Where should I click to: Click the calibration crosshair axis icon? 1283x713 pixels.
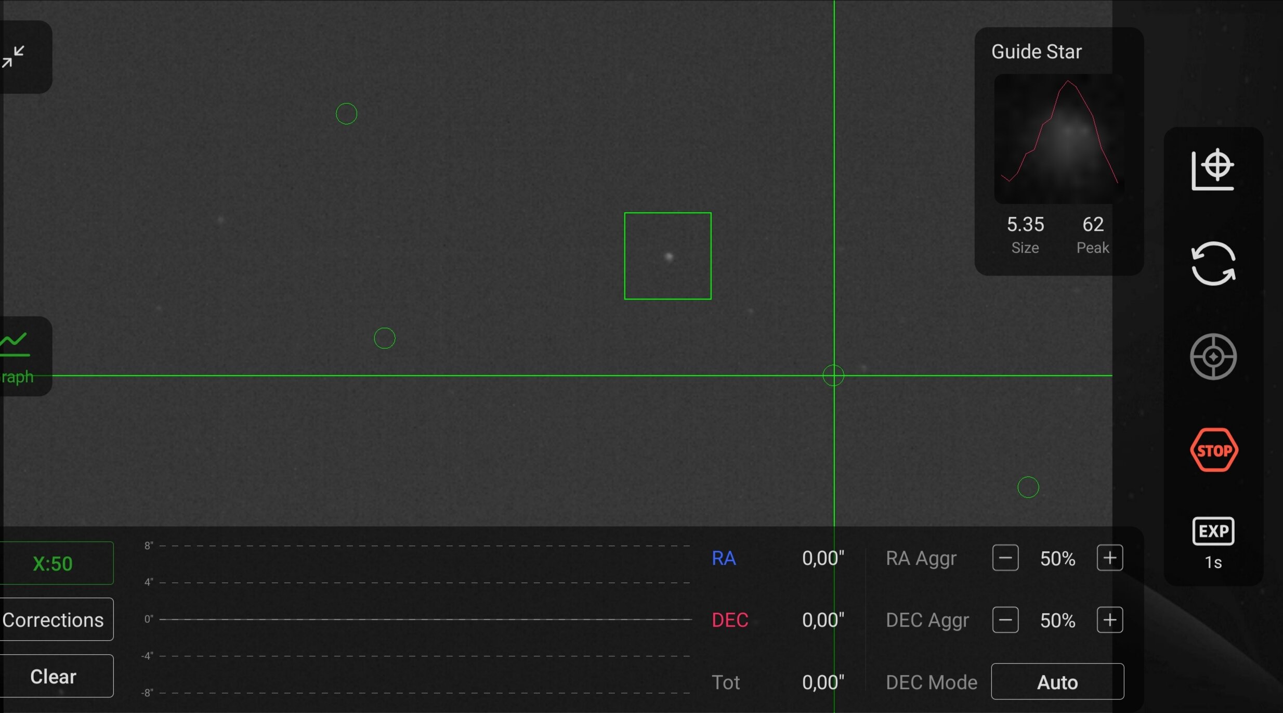1213,170
